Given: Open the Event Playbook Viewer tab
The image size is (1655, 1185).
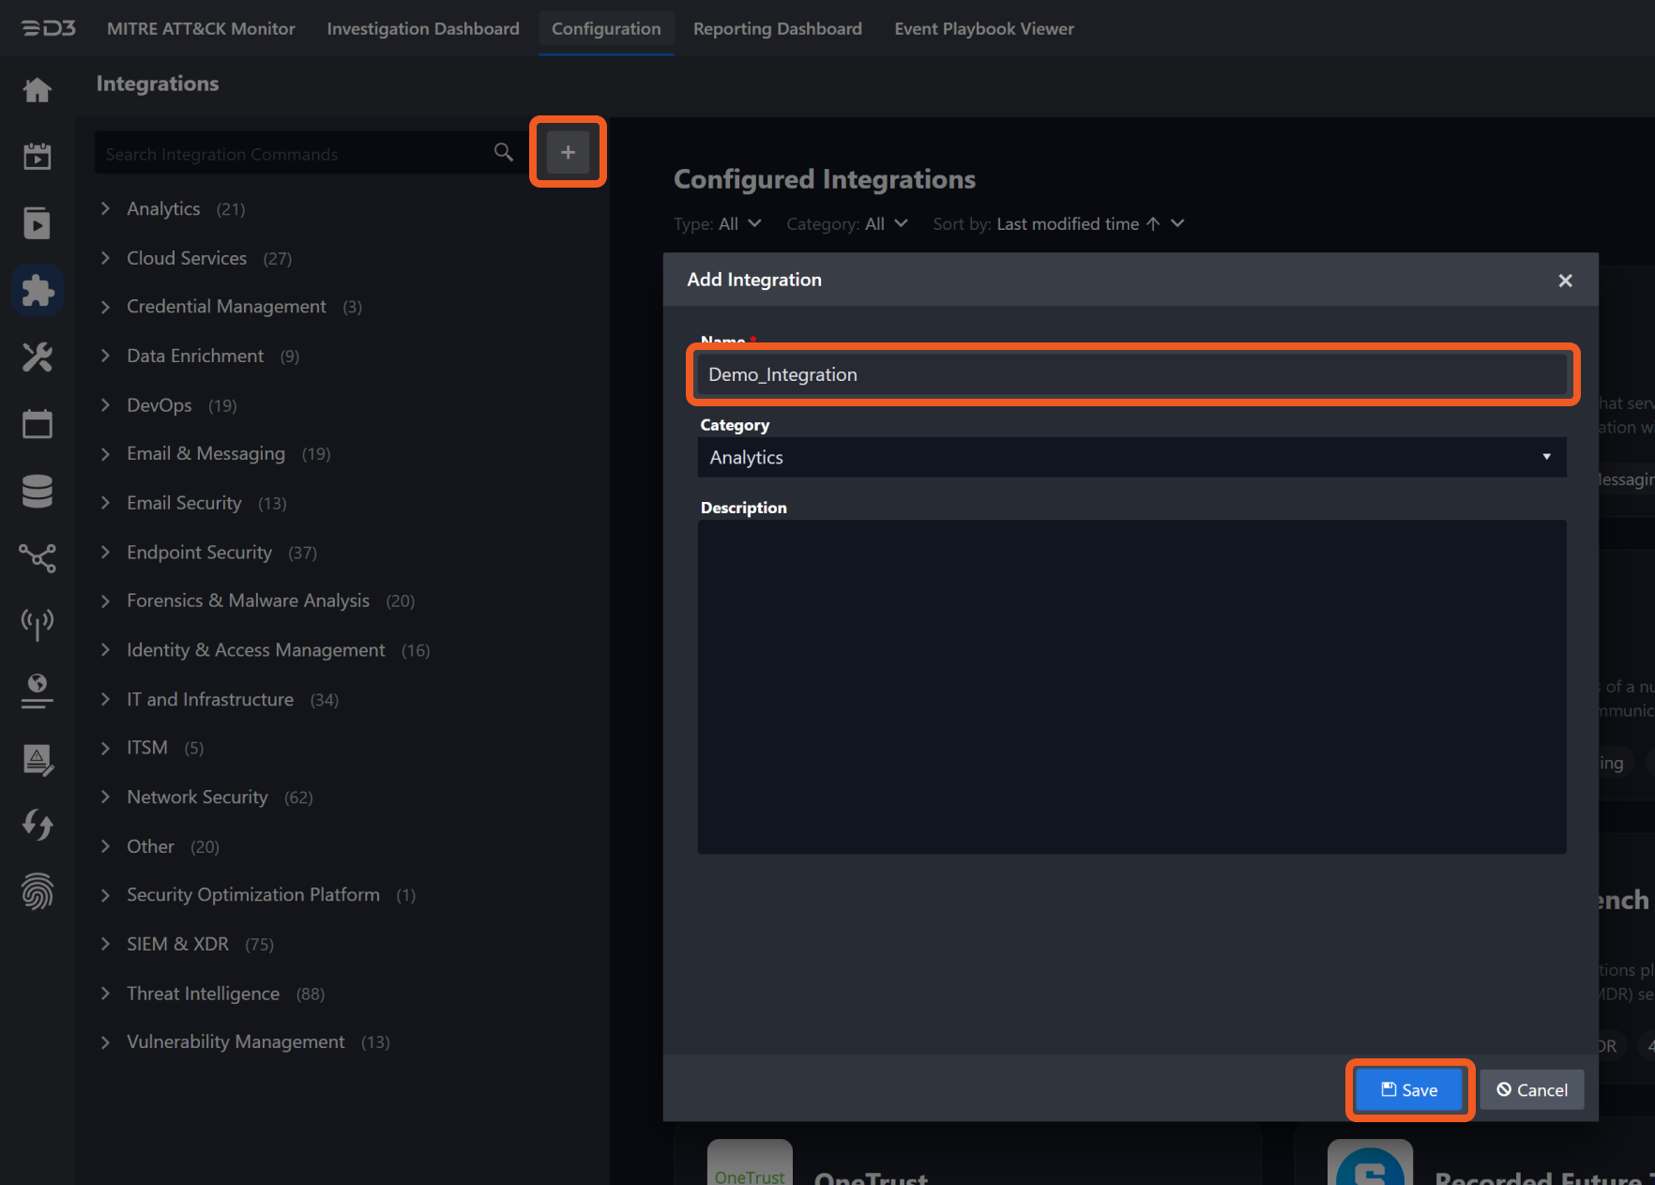Looking at the screenshot, I should pyautogui.click(x=984, y=28).
